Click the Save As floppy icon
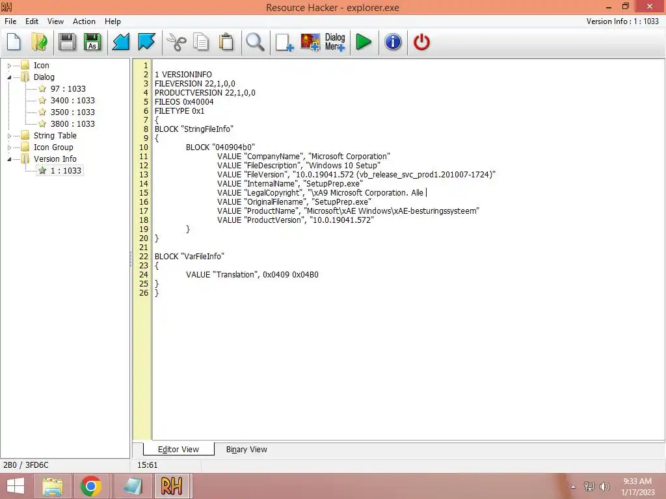The image size is (666, 499). point(92,42)
